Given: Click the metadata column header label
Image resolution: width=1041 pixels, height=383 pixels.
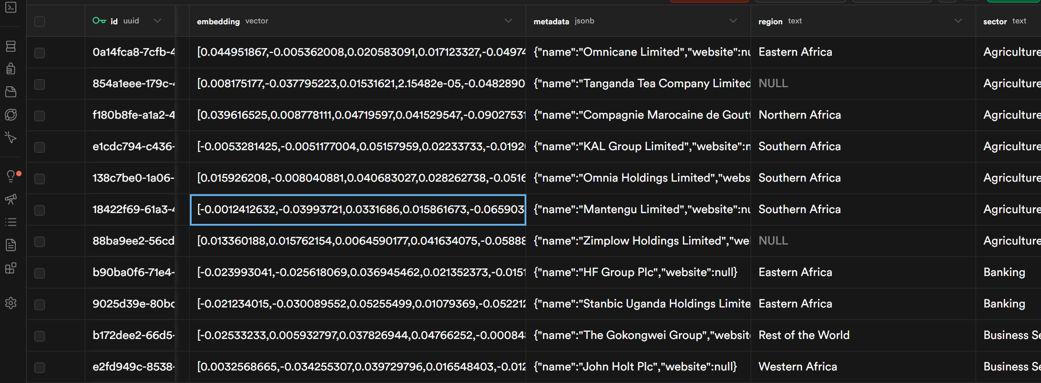Looking at the screenshot, I should click(551, 21).
